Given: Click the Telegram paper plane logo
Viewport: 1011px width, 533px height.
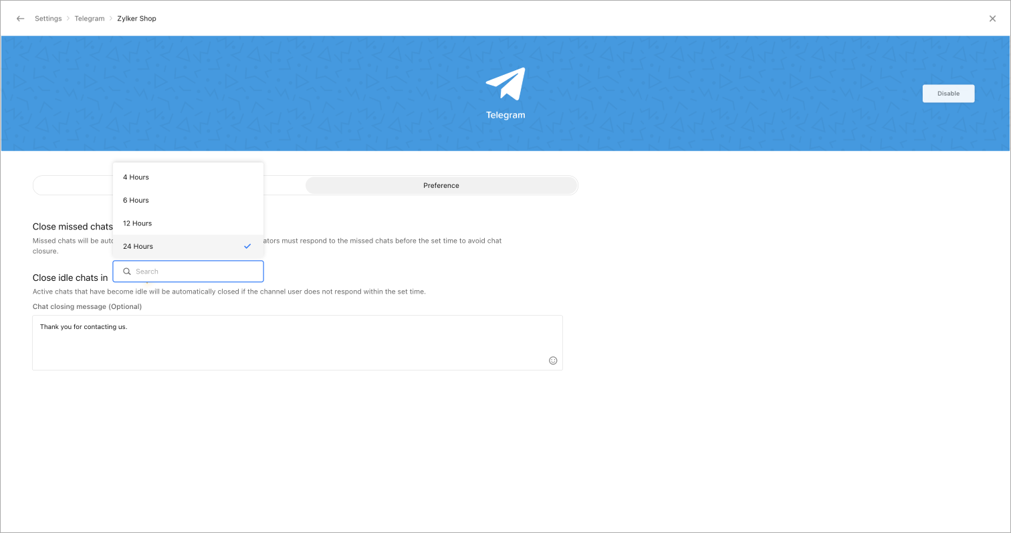Looking at the screenshot, I should point(505,84).
